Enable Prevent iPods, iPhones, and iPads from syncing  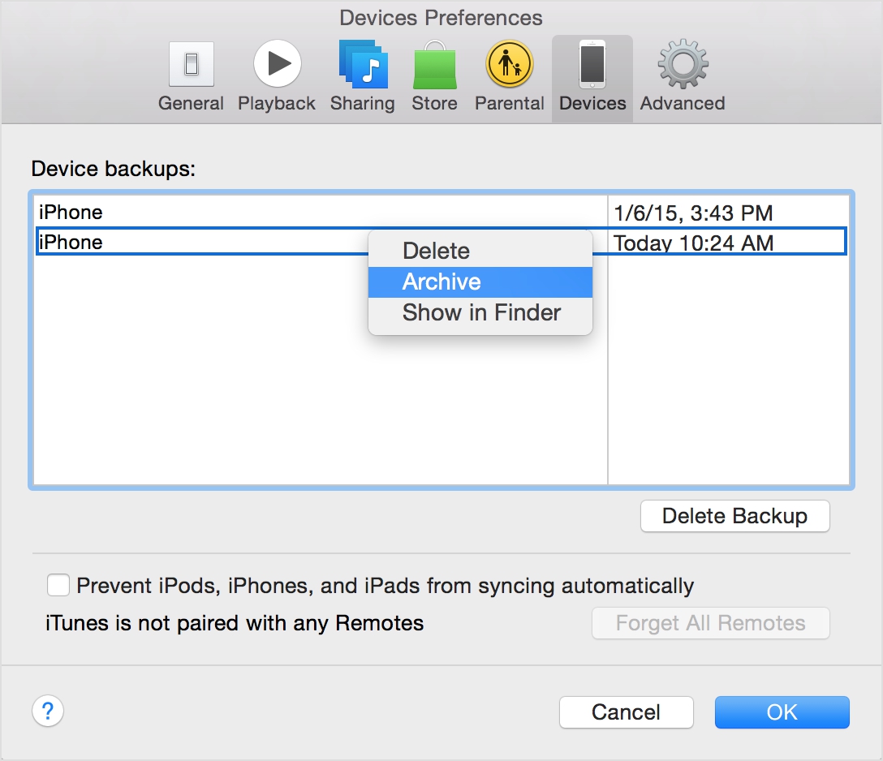tap(58, 584)
